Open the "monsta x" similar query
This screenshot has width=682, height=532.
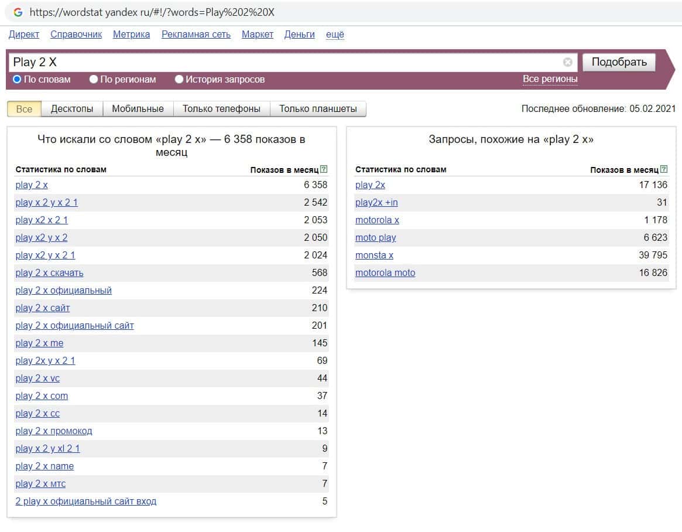(374, 255)
